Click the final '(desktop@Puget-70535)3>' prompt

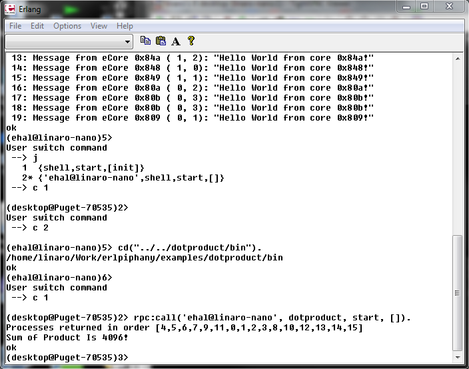click(67, 358)
